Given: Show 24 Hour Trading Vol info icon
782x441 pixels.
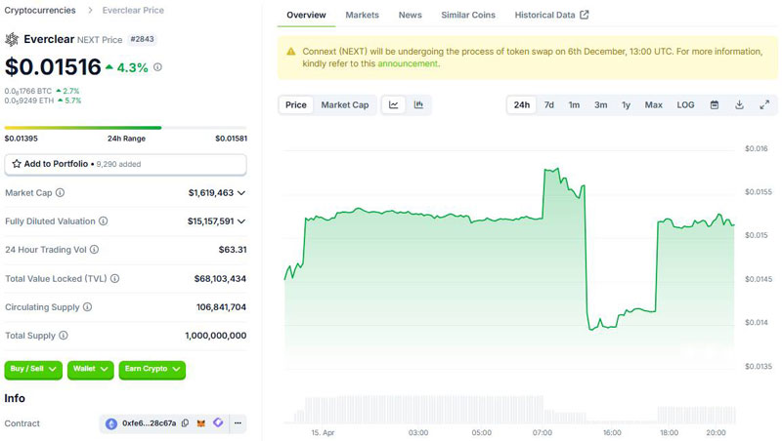Looking at the screenshot, I should [x=94, y=250].
